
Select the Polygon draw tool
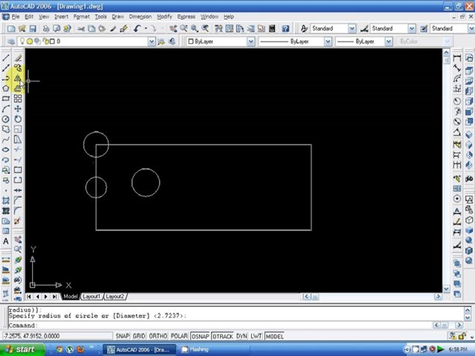[x=6, y=88]
